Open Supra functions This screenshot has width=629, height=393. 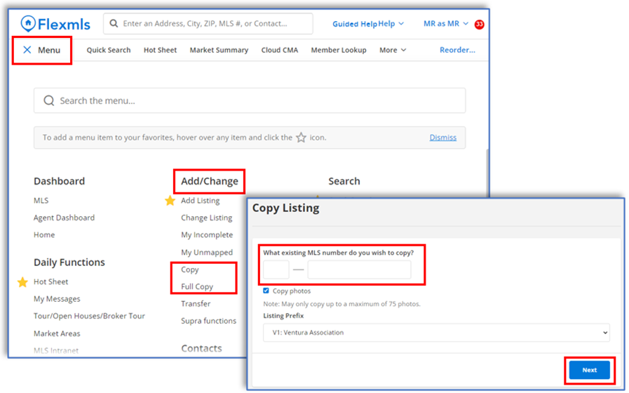(208, 321)
